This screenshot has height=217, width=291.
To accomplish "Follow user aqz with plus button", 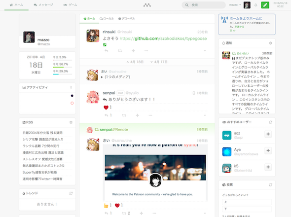I will pyautogui.click(x=268, y=134).
